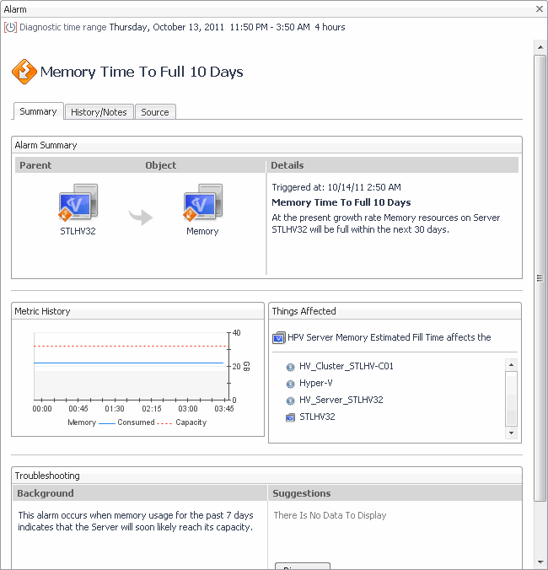Click the Hyper-V link in Things Affected
The width and height of the screenshot is (548, 570).
click(316, 384)
